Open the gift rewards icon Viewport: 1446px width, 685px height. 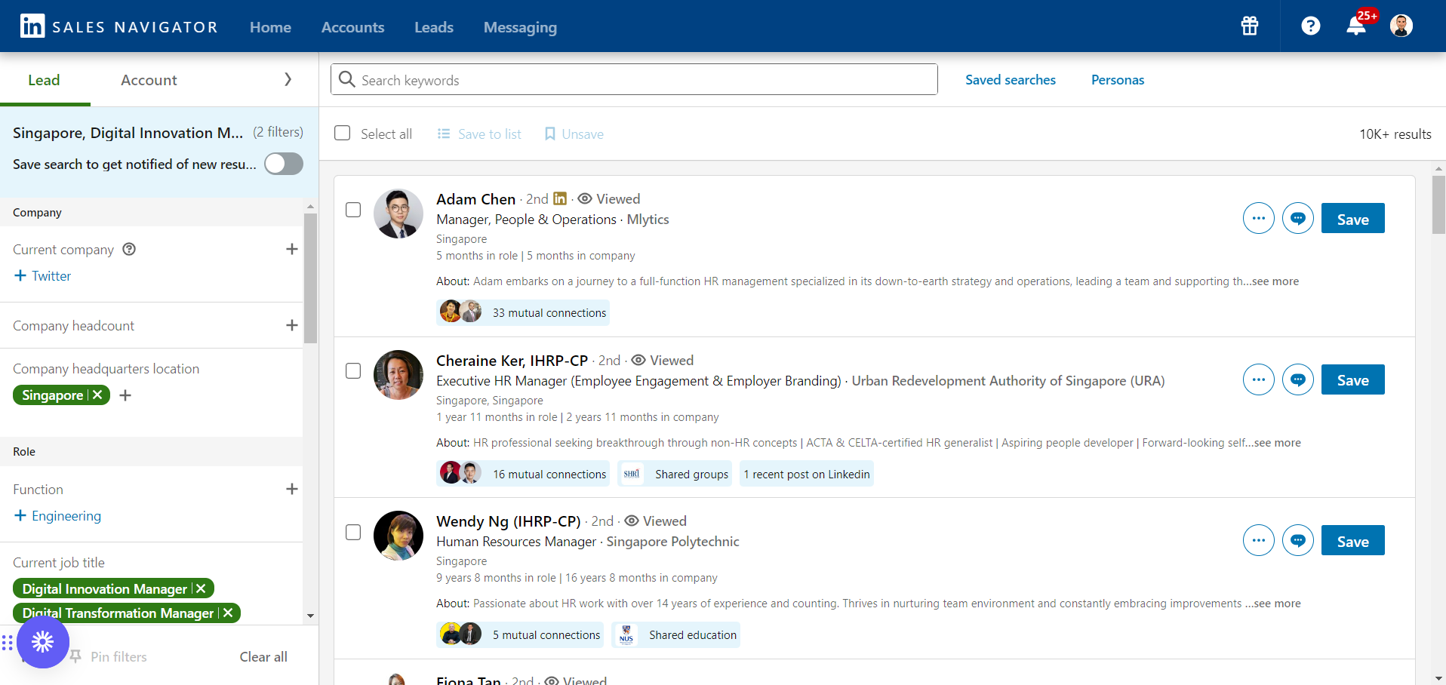[x=1250, y=26]
